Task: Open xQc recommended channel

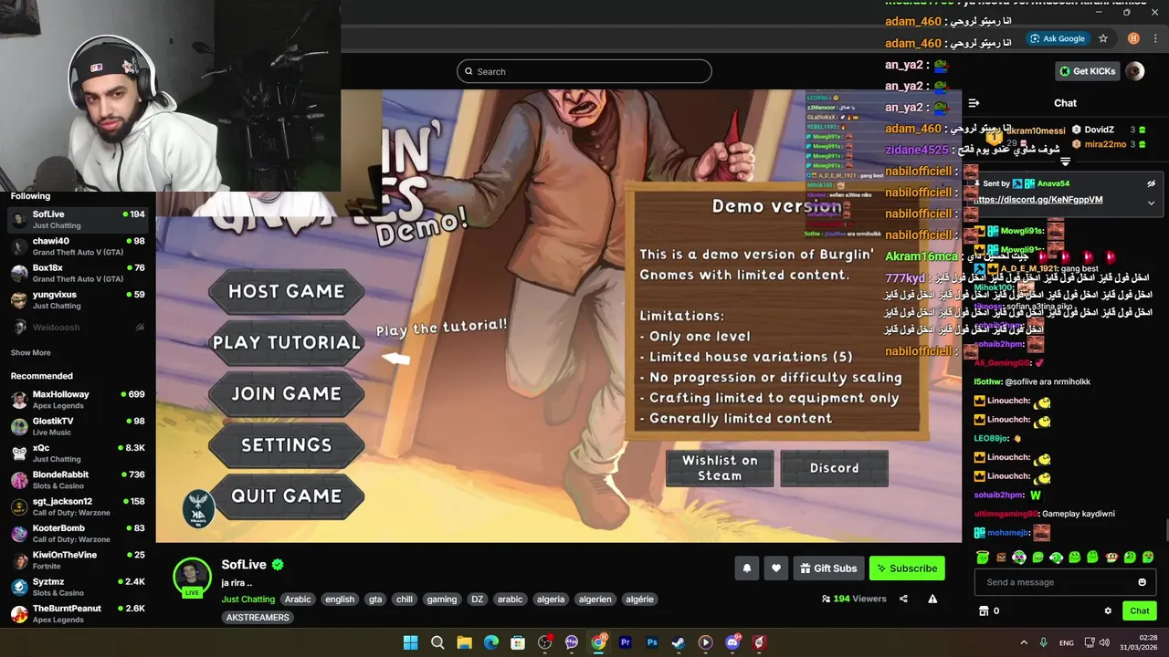Action: coord(78,453)
